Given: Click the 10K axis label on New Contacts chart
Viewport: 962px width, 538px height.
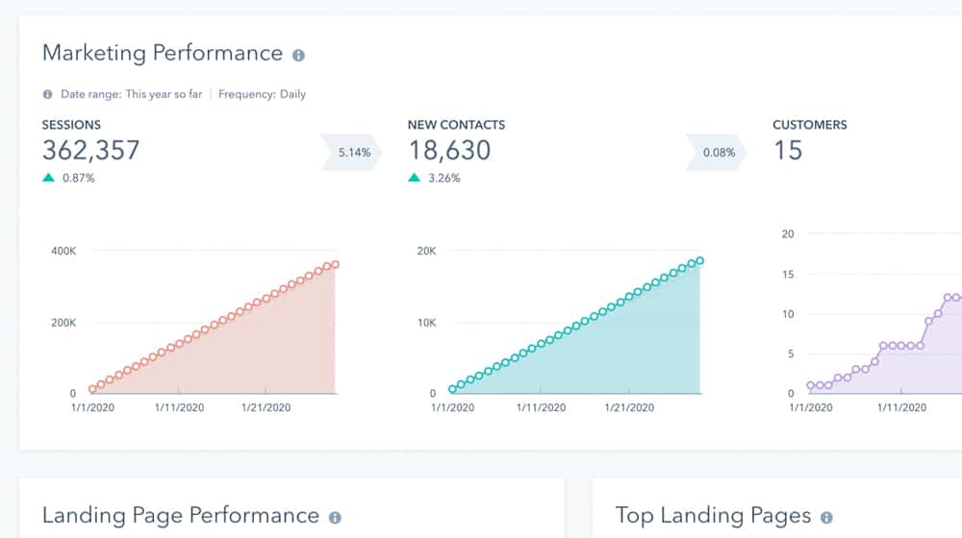Looking at the screenshot, I should (x=426, y=323).
